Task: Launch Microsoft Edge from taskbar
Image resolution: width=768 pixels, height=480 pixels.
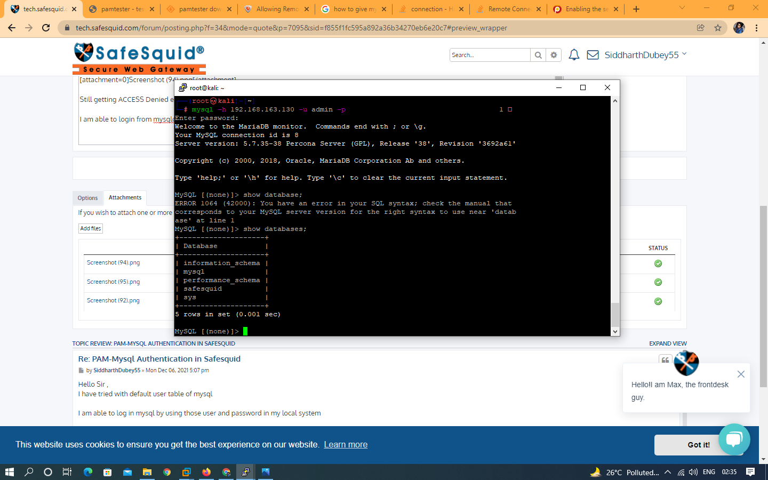Action: [88, 472]
